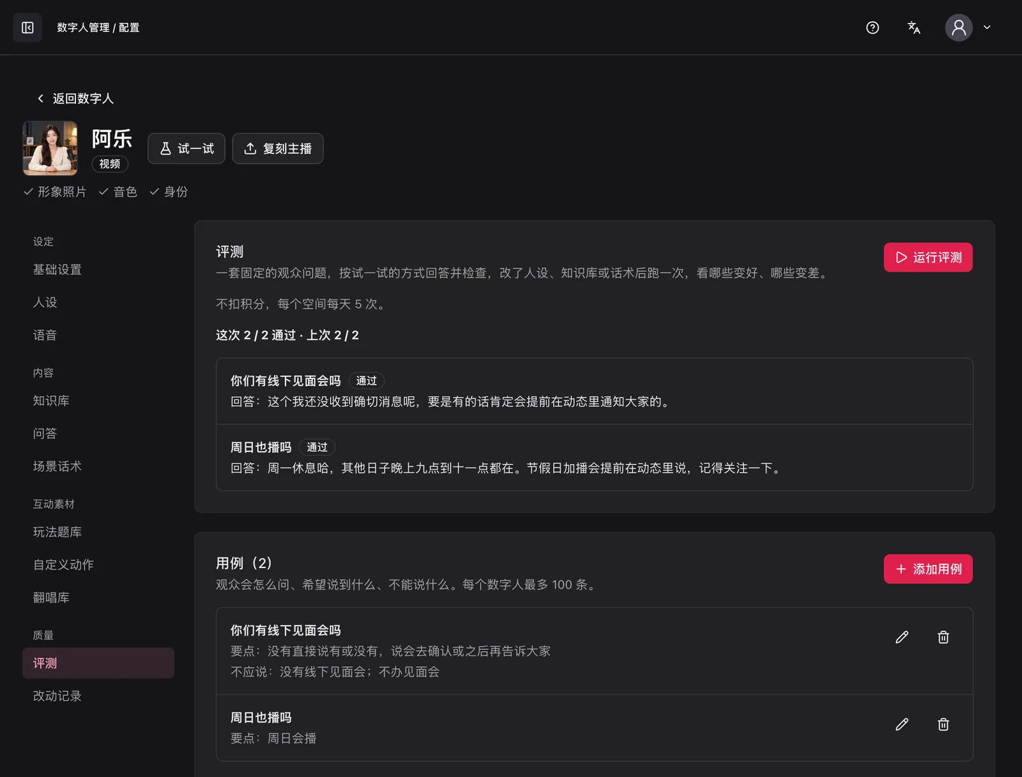Viewport: 1022px width, 777px height.
Task: Click the 这次 2 / 2 通过 summary
Action: [x=287, y=335]
